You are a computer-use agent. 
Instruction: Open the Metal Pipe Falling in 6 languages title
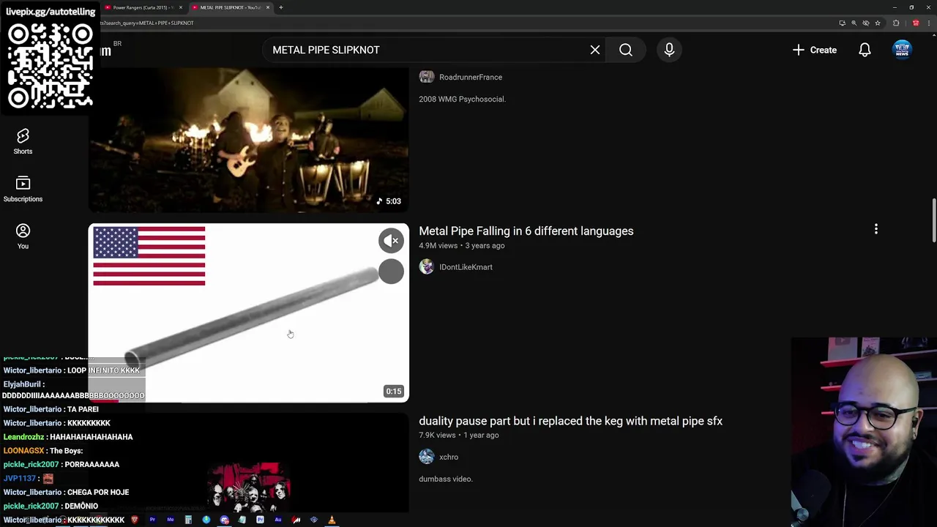pyautogui.click(x=526, y=231)
